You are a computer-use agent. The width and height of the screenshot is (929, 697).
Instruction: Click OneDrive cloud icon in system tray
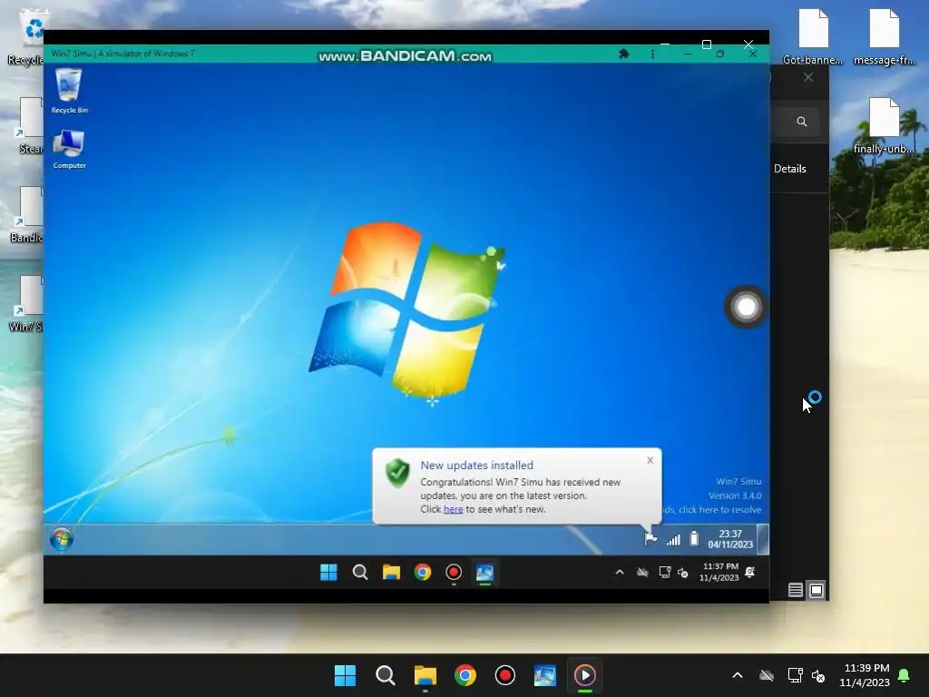[767, 675]
